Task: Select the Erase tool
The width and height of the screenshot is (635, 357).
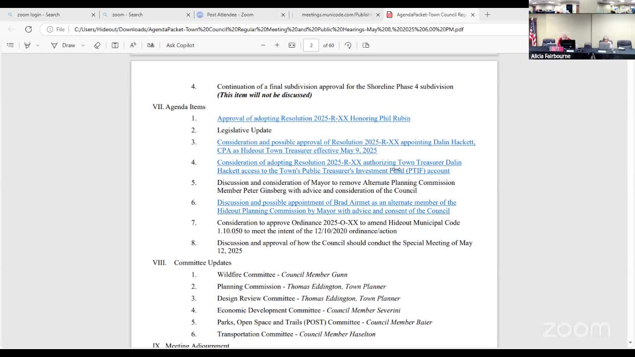Action: (97, 45)
